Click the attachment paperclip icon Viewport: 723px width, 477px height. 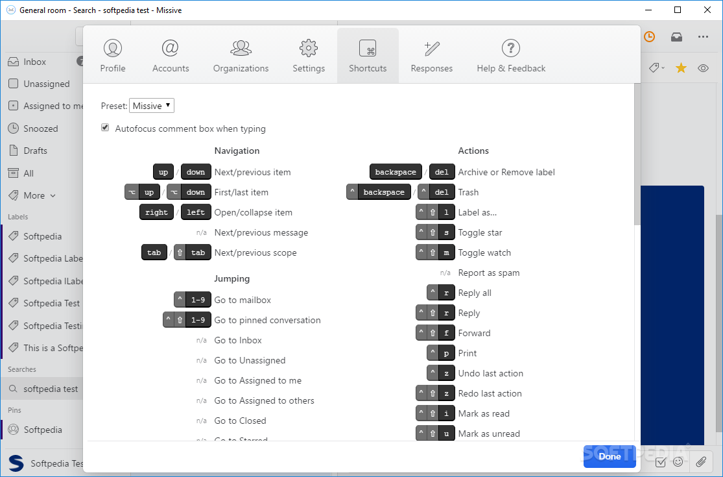(701, 461)
